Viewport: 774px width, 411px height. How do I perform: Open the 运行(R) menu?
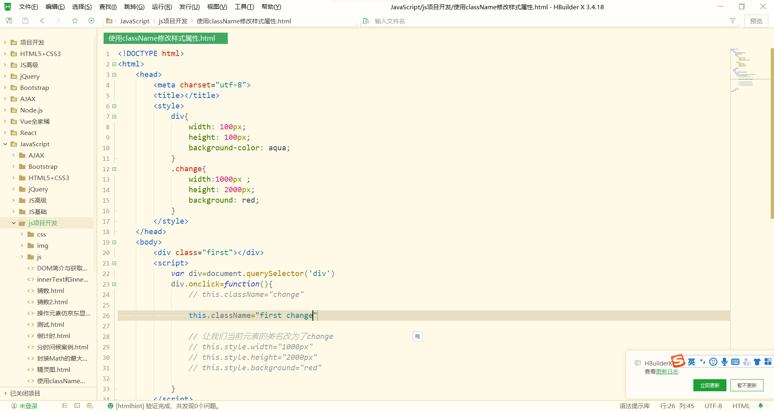point(162,6)
